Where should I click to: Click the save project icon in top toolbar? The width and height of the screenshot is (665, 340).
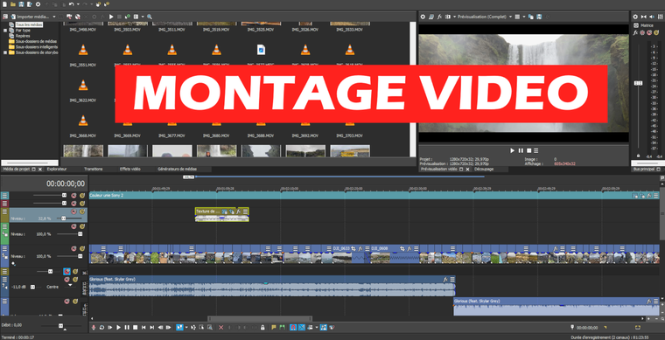pyautogui.click(x=21, y=4)
